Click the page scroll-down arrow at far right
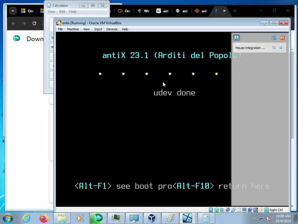This screenshot has width=298, height=224. coord(292,206)
